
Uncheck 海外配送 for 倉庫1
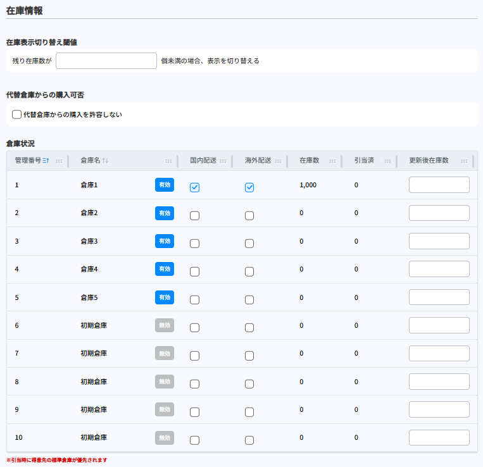(249, 187)
